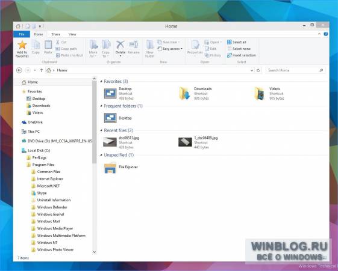Open the recent locations dropdown arrow
Image resolution: width=338 pixels, height=271 pixels.
point(35,70)
